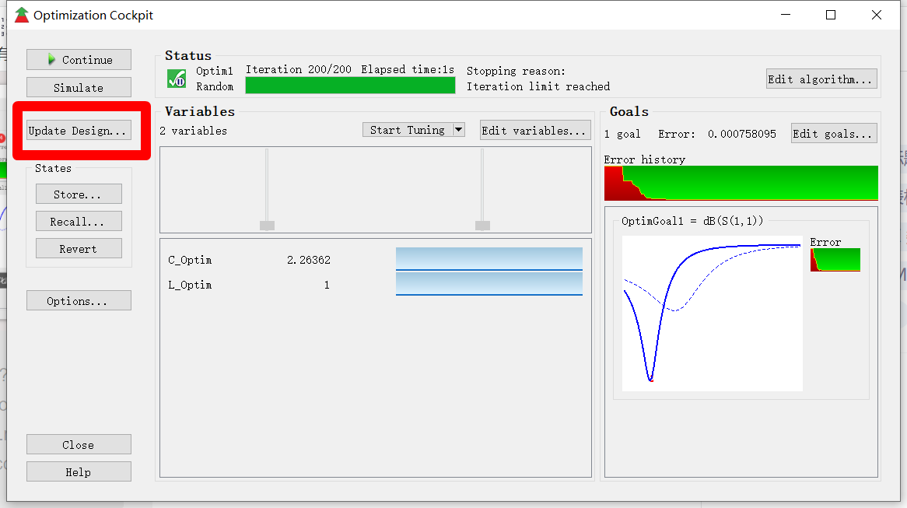Click the second variable slider handle
907x508 pixels.
tap(482, 226)
